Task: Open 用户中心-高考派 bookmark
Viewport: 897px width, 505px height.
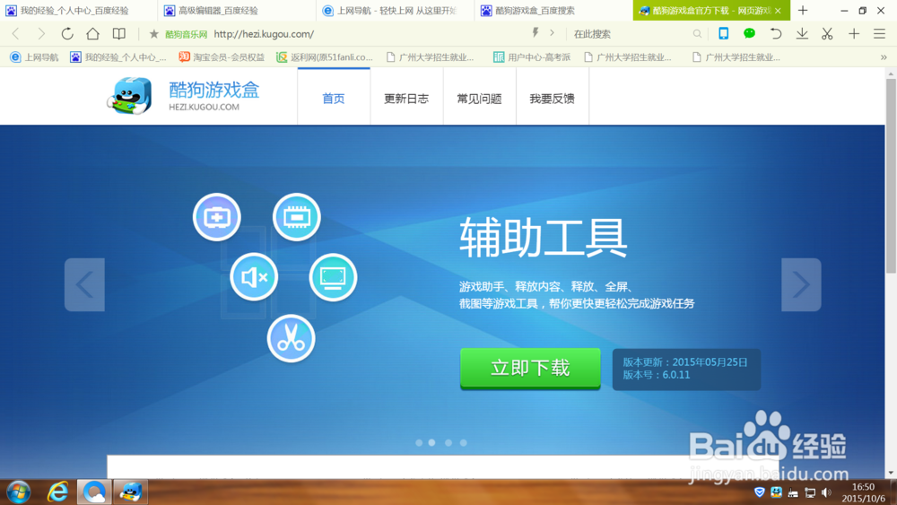Action: tap(532, 57)
